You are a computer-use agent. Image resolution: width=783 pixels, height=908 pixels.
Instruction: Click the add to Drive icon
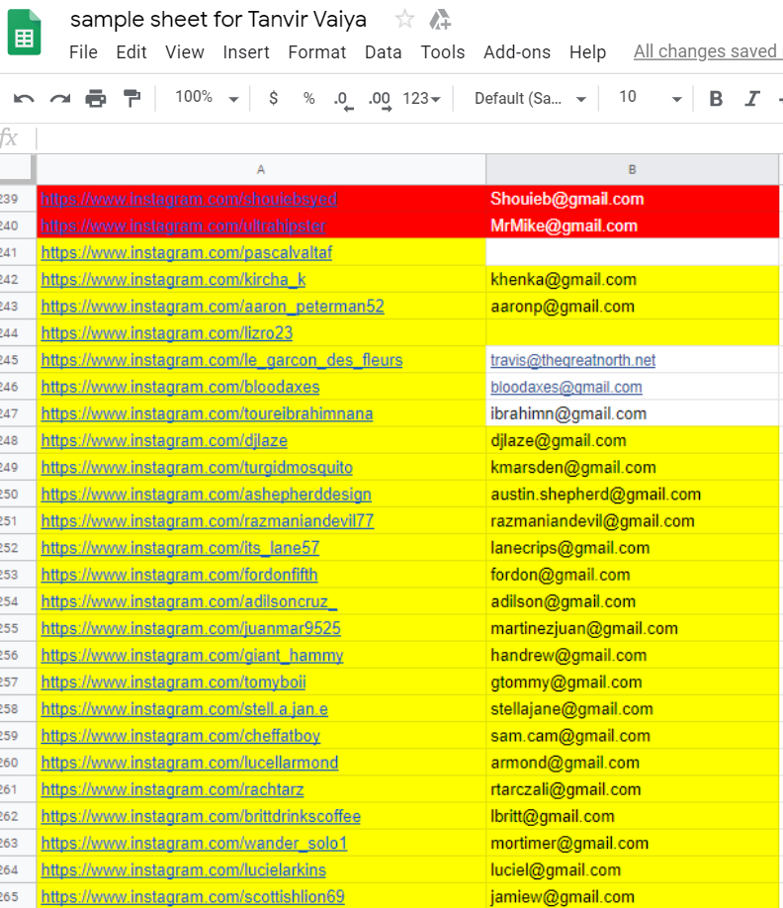(x=440, y=20)
